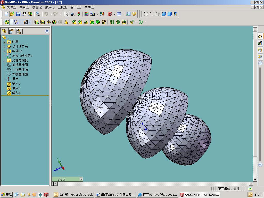Click the Print icon
The width and height of the screenshot is (264, 198).
pos(38,14)
